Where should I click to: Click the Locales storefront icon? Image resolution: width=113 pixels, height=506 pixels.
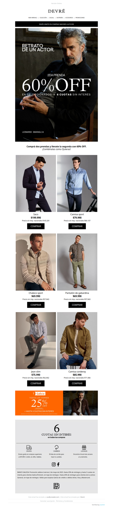pyautogui.click(x=84, y=447)
